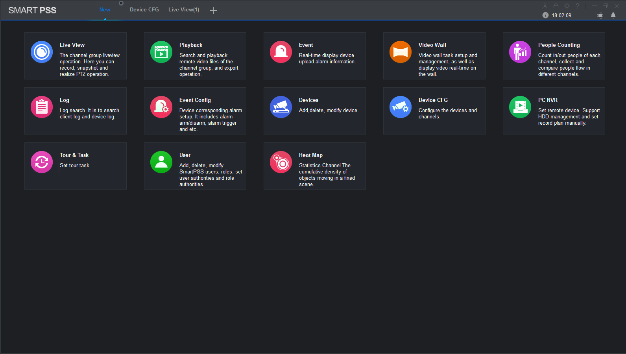Open the Playback clapperboard icon
The width and height of the screenshot is (626, 354).
point(161,52)
